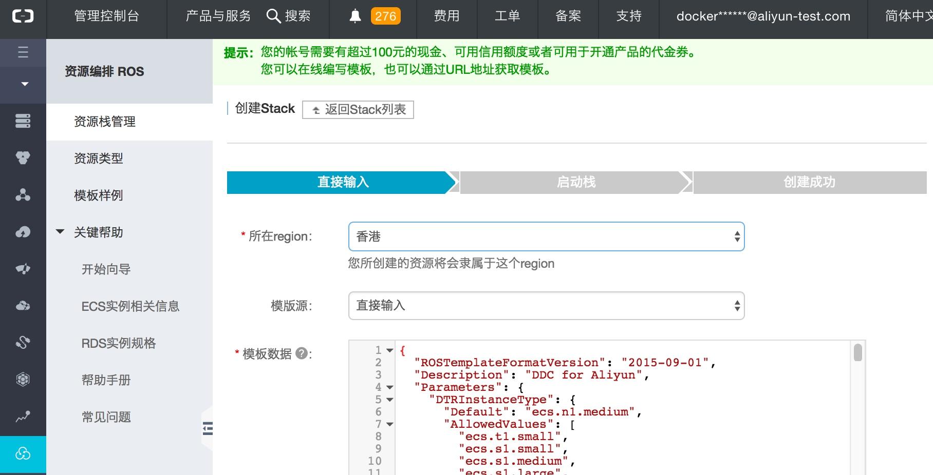Click the notification bell icon
Image resolution: width=933 pixels, height=475 pixels.
pyautogui.click(x=355, y=16)
